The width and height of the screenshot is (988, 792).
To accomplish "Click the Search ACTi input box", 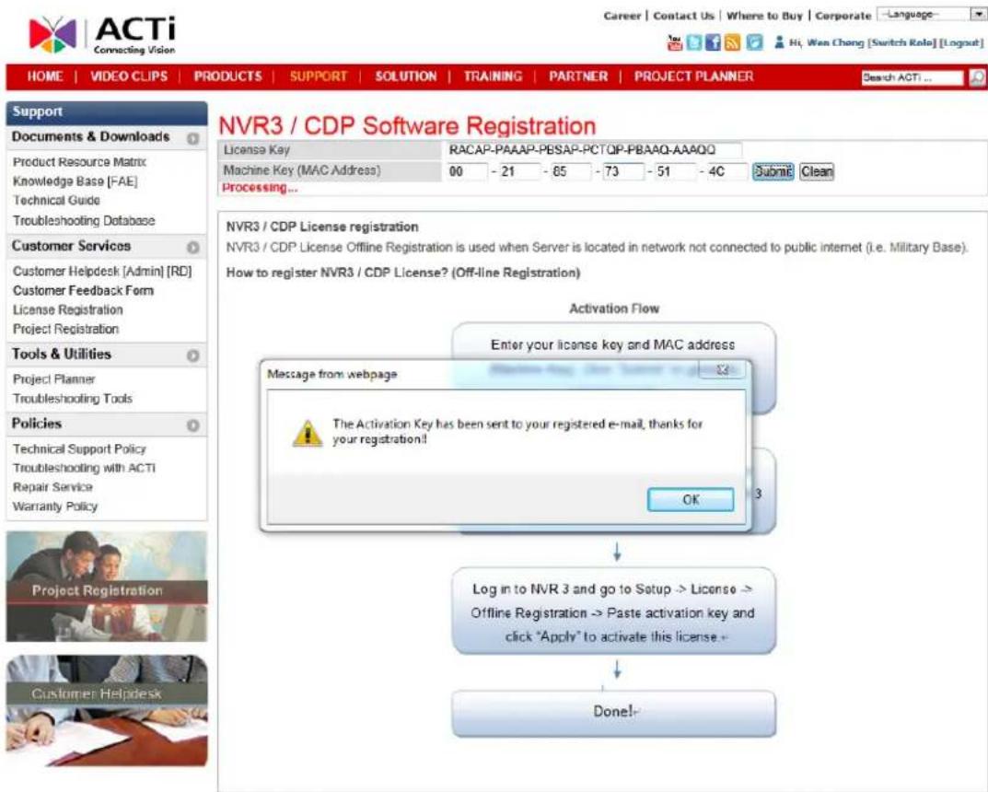I will tap(912, 77).
